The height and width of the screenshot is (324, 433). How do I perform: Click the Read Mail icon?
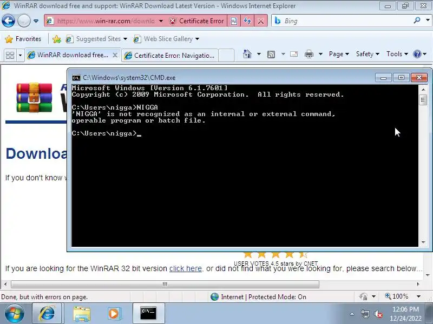(x=294, y=54)
